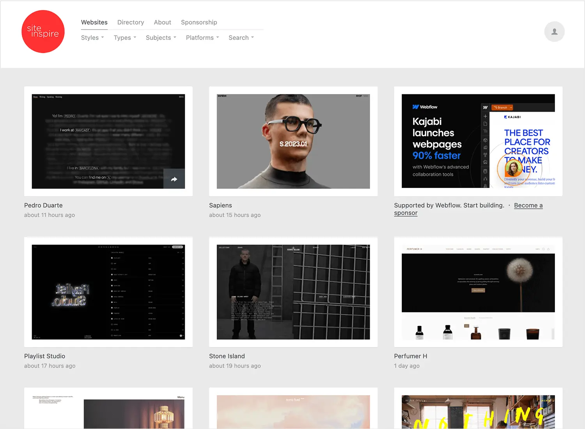Click the Sapiens website thumbnail with glasses
Screen dimensions: 585x429
click(293, 141)
